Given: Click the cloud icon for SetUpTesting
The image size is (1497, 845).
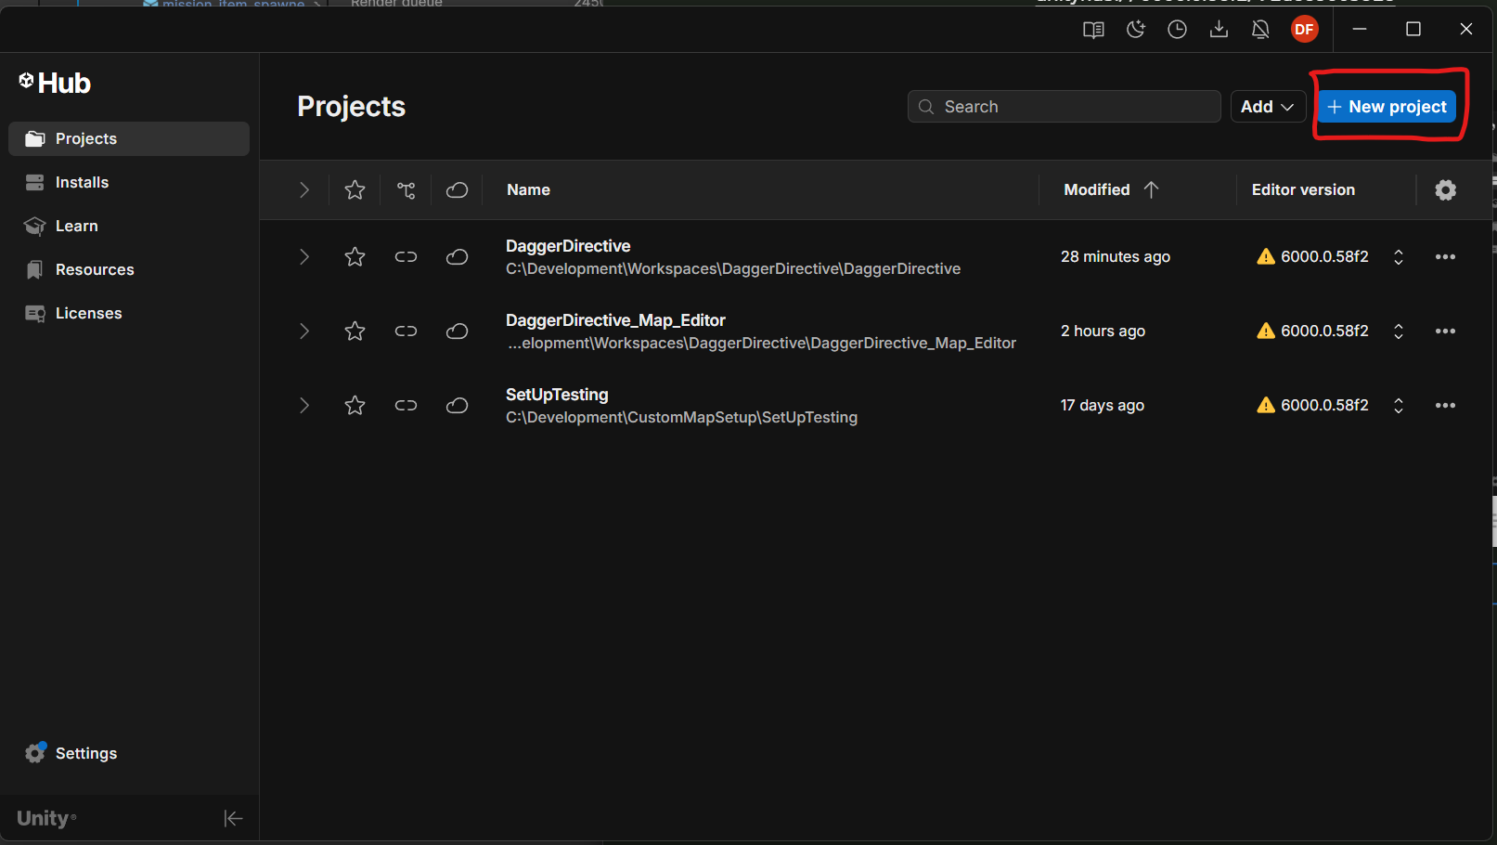Looking at the screenshot, I should click(x=457, y=405).
